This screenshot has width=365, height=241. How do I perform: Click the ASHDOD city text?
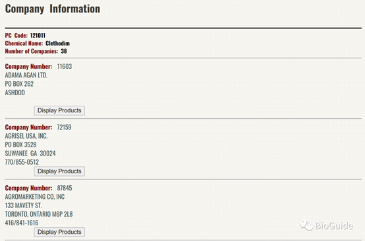pos(15,93)
